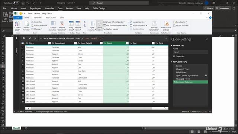Click Excel Save icon in title bar
Viewport: 238px width, 134px height.
click(x=23, y=3)
